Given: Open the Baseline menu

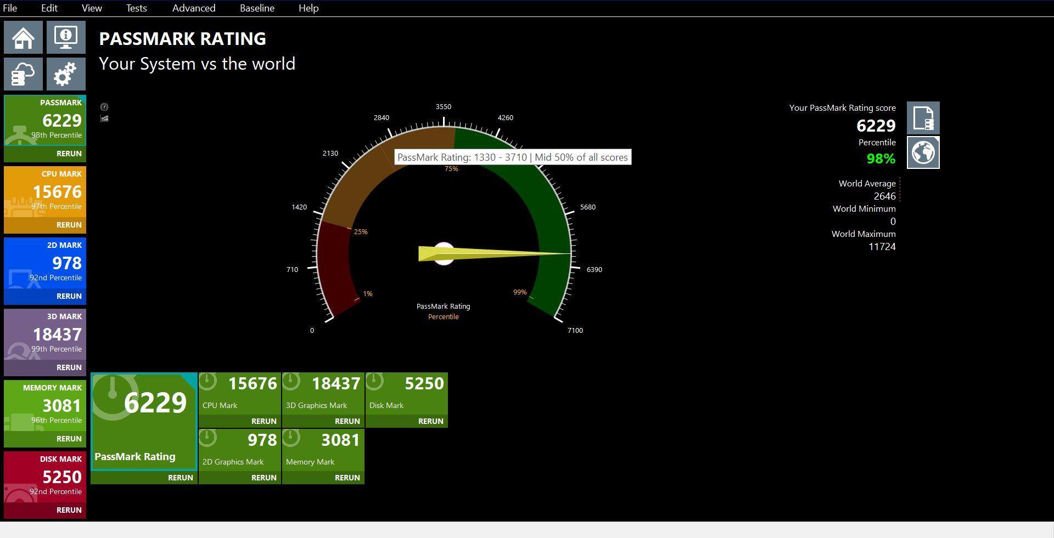Looking at the screenshot, I should [x=257, y=8].
